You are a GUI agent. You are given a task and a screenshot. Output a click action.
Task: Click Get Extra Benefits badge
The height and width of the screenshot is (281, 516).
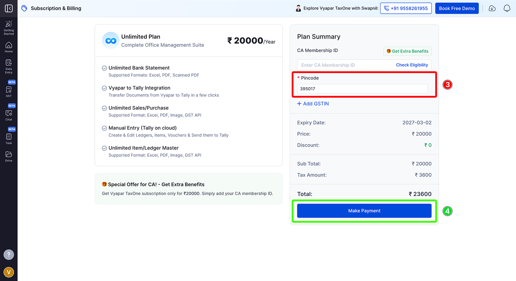coord(408,51)
